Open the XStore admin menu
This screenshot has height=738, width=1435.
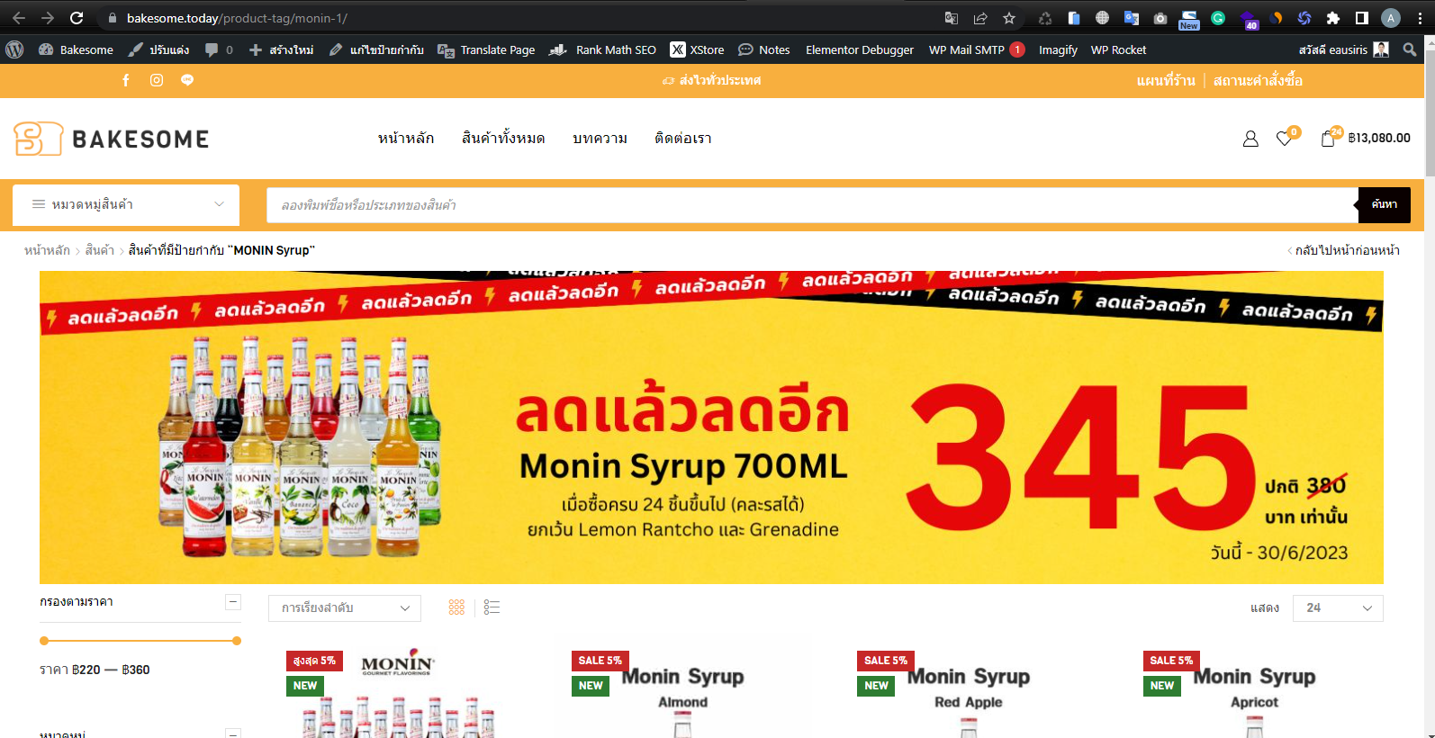coord(697,49)
